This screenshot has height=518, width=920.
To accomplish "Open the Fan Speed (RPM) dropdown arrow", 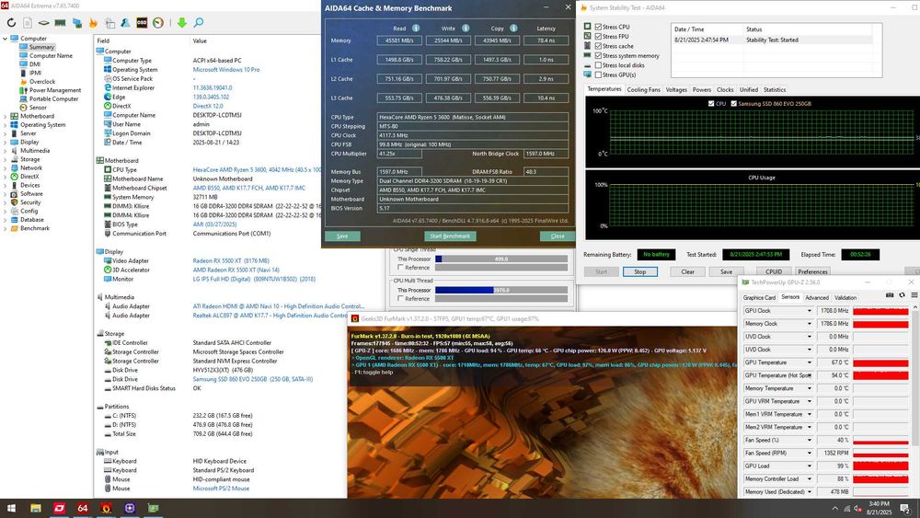I will pyautogui.click(x=809, y=453).
